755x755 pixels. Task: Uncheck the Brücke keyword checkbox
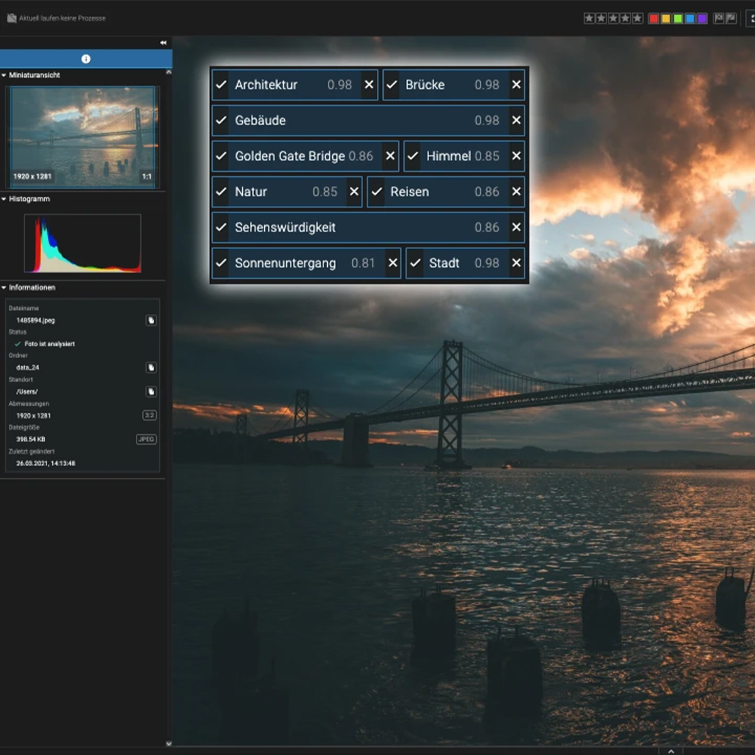(x=391, y=85)
